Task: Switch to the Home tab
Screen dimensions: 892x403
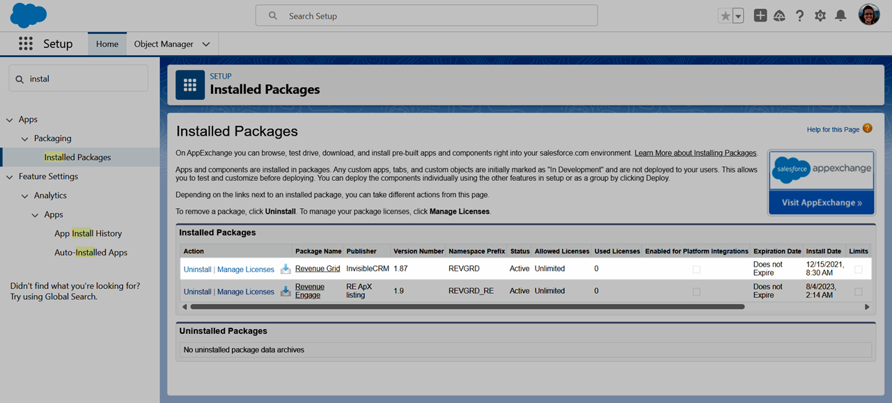Action: coord(107,44)
